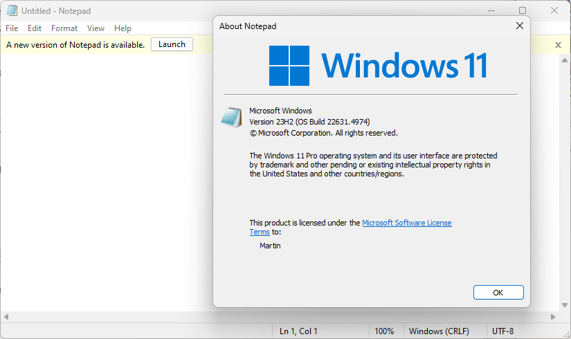Open the File menu

click(12, 28)
